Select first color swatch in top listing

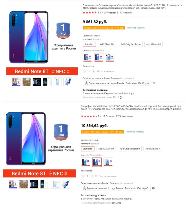(x=87, y=57)
